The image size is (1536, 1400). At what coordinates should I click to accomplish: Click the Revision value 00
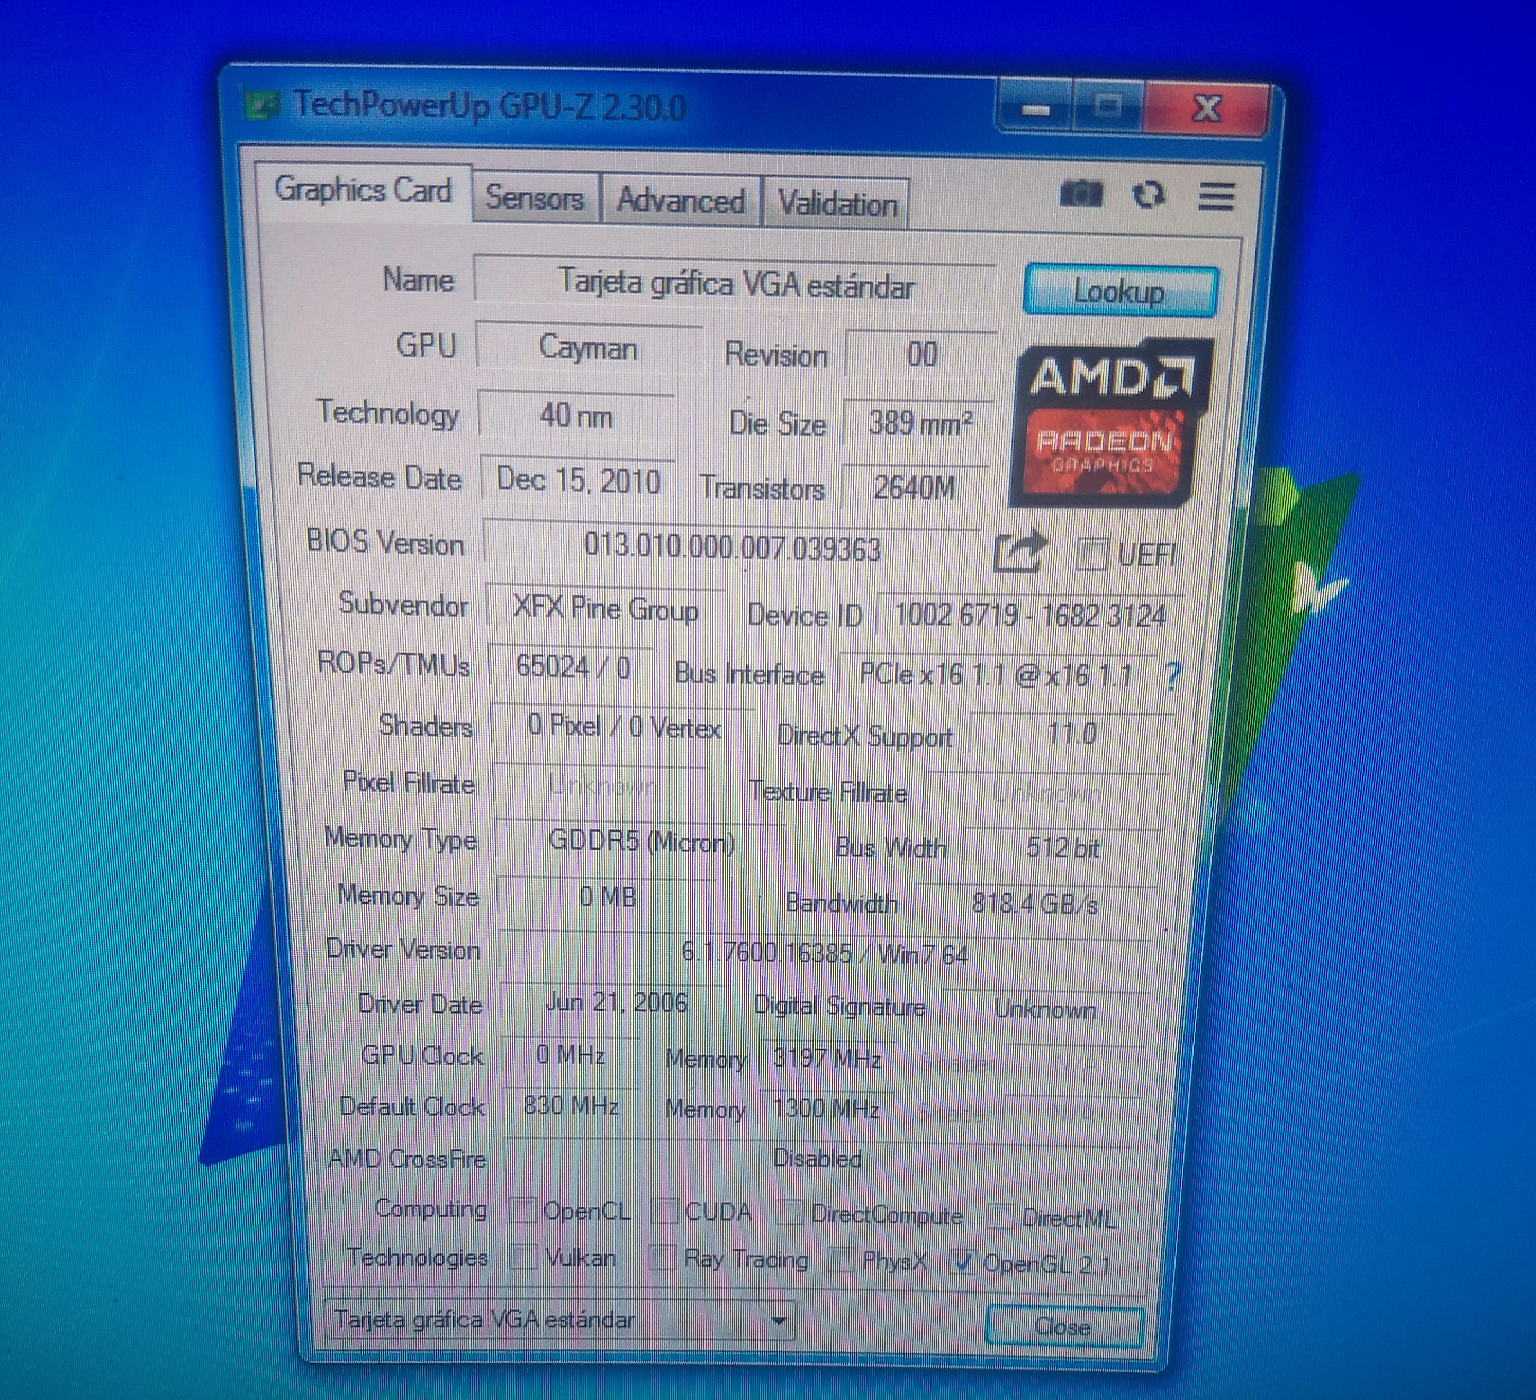tap(922, 355)
